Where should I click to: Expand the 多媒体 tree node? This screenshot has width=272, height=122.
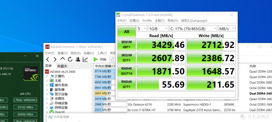click(x=47, y=99)
